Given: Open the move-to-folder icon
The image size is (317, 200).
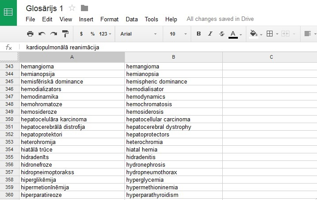Looking at the screenshot, I should point(84,8).
